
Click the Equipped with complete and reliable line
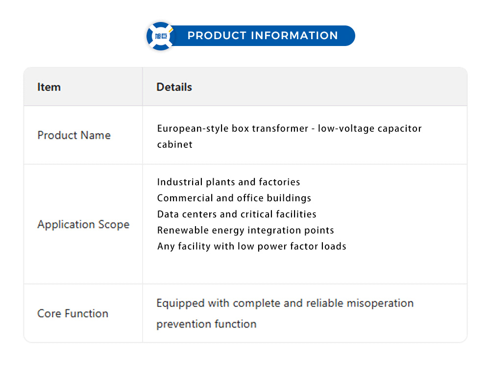click(x=285, y=303)
